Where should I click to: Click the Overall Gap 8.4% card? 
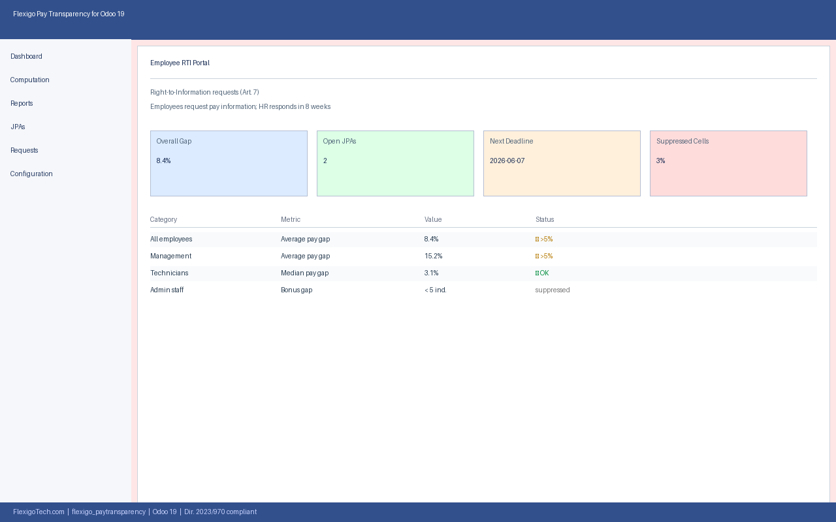tap(229, 163)
